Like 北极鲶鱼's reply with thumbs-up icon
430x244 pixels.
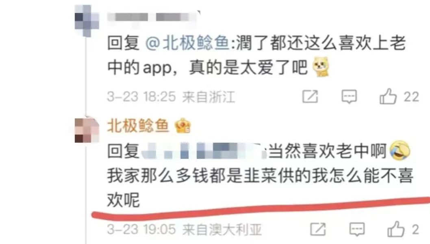[x=396, y=229]
